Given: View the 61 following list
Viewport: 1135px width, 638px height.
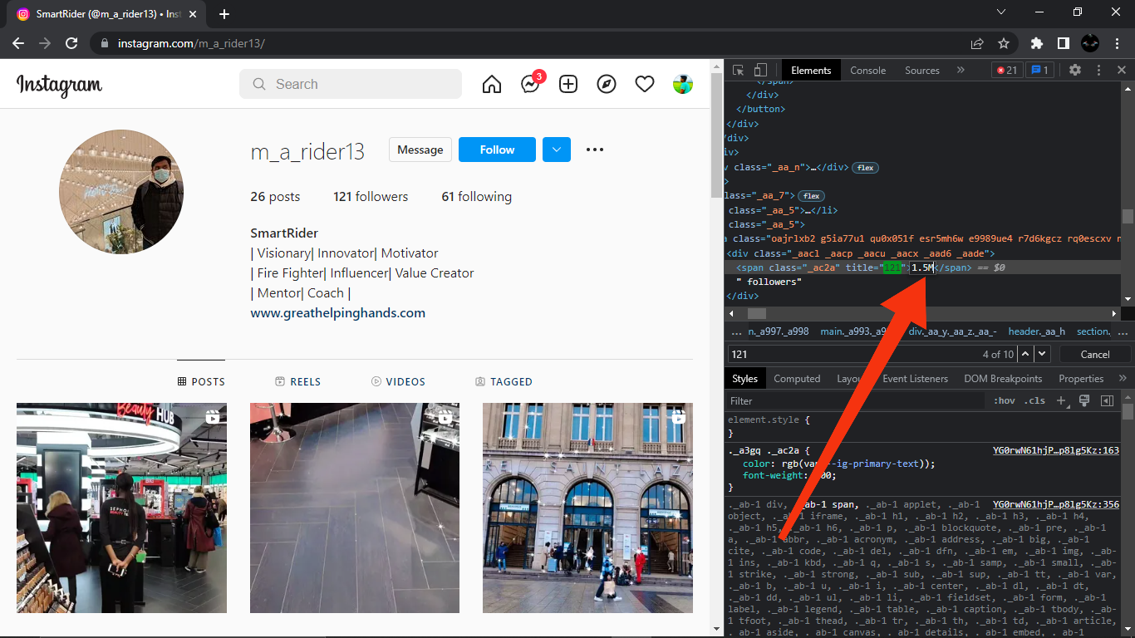Looking at the screenshot, I should 476,197.
